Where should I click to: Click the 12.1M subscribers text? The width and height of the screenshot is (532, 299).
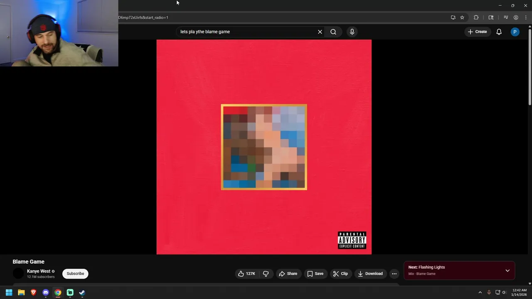[x=41, y=277]
